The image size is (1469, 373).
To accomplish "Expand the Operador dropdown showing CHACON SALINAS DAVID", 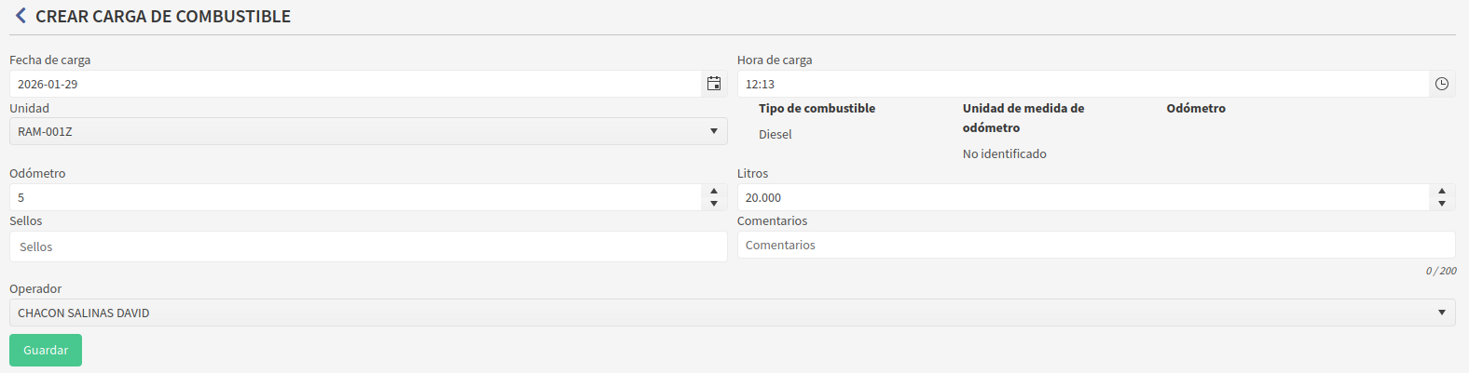I will coord(732,313).
